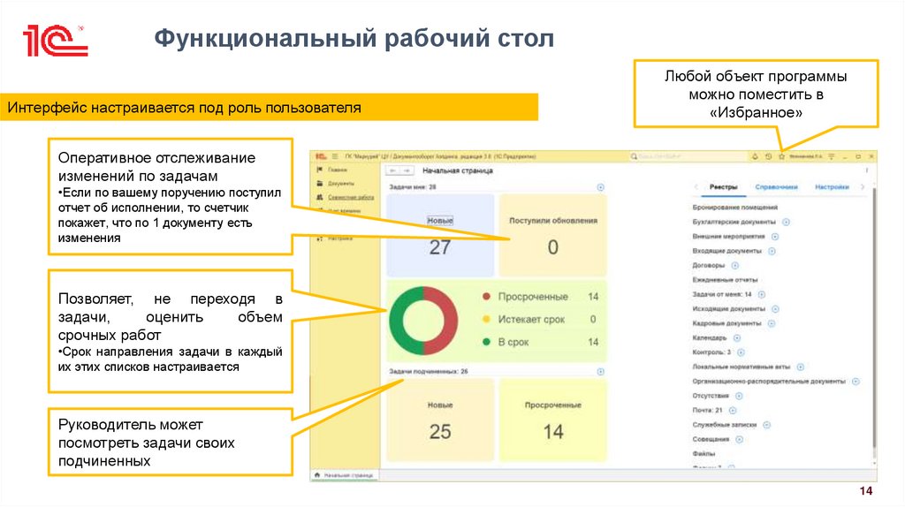This screenshot has width=905, height=507.
Task: Open the Бронирование помещений link
Action: [x=734, y=207]
